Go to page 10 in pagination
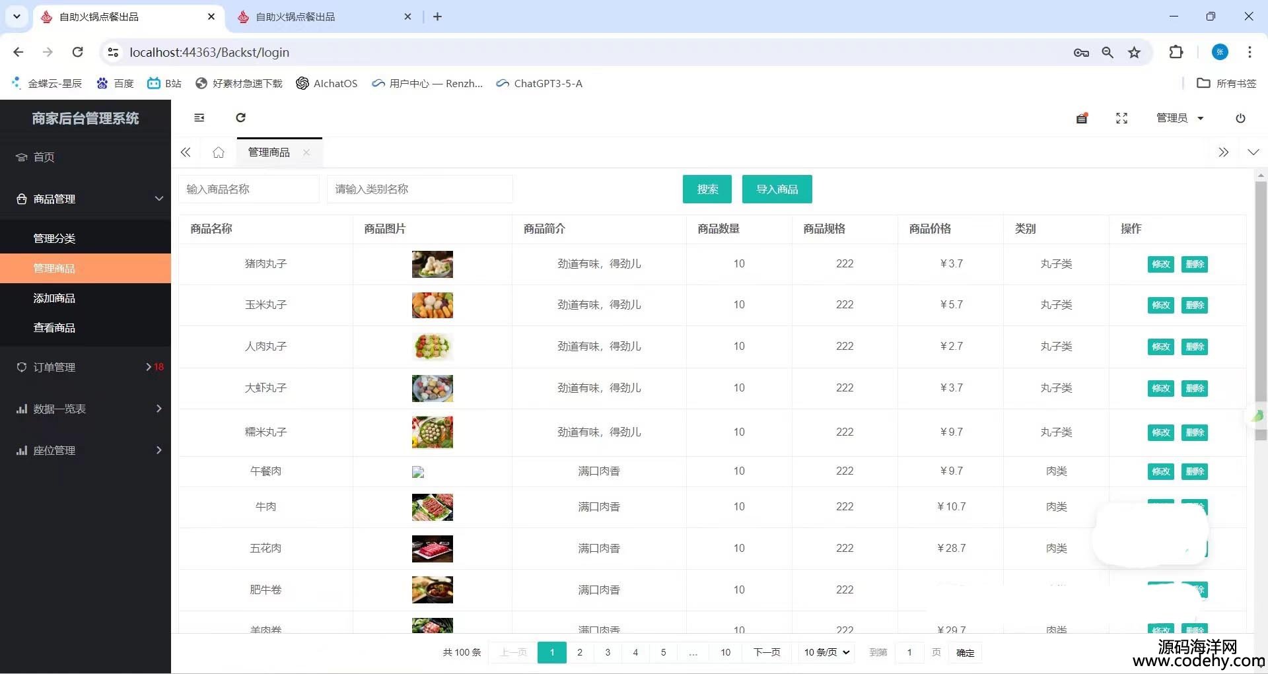Image resolution: width=1268 pixels, height=674 pixels. pos(725,652)
